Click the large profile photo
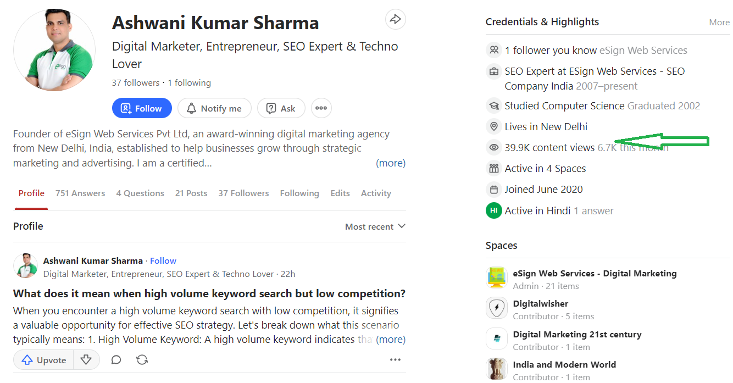Image resolution: width=733 pixels, height=383 pixels. (54, 50)
